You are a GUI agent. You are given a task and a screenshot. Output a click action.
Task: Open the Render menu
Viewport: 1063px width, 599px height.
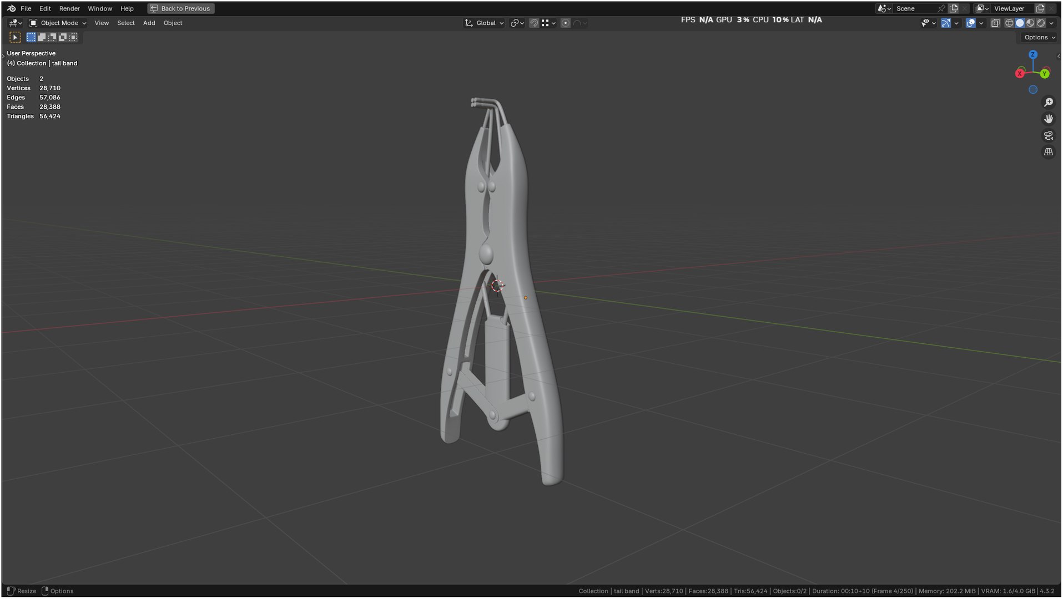(x=69, y=8)
